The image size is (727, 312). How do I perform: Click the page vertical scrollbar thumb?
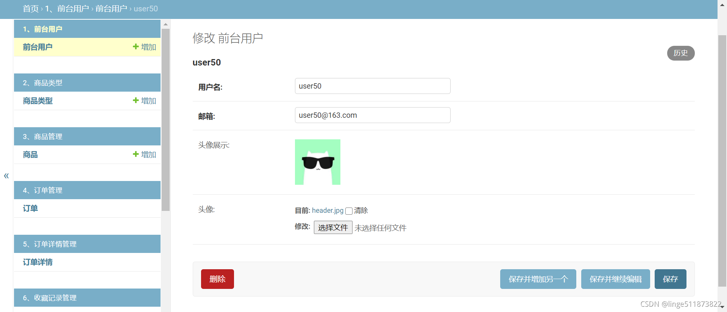click(x=722, y=161)
